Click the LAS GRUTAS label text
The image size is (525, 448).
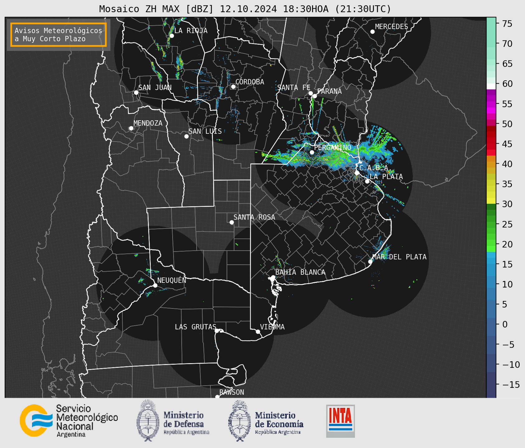[195, 327]
